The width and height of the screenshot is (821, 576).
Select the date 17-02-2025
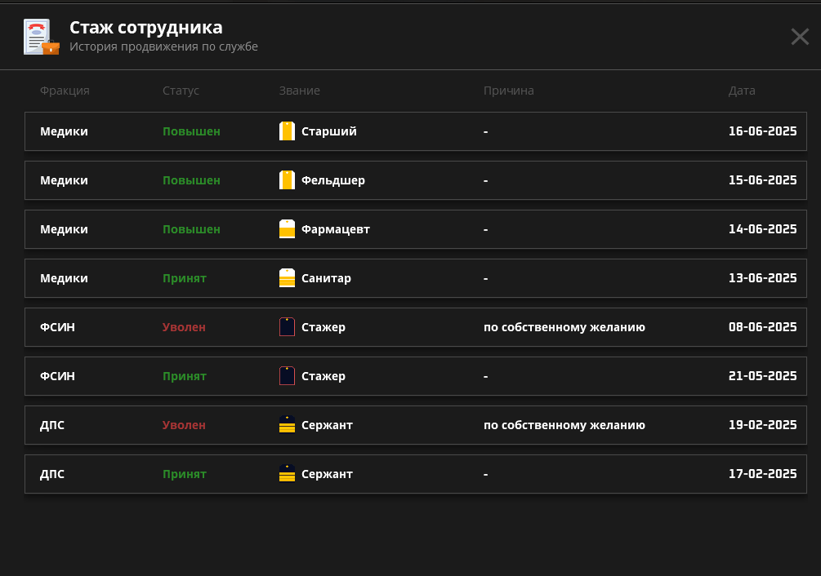pos(762,474)
